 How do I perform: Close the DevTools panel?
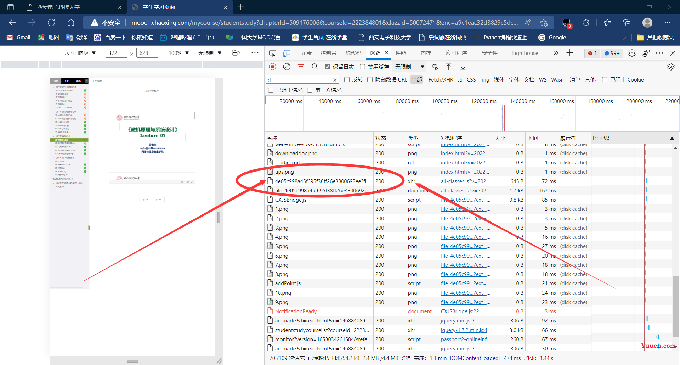[673, 53]
